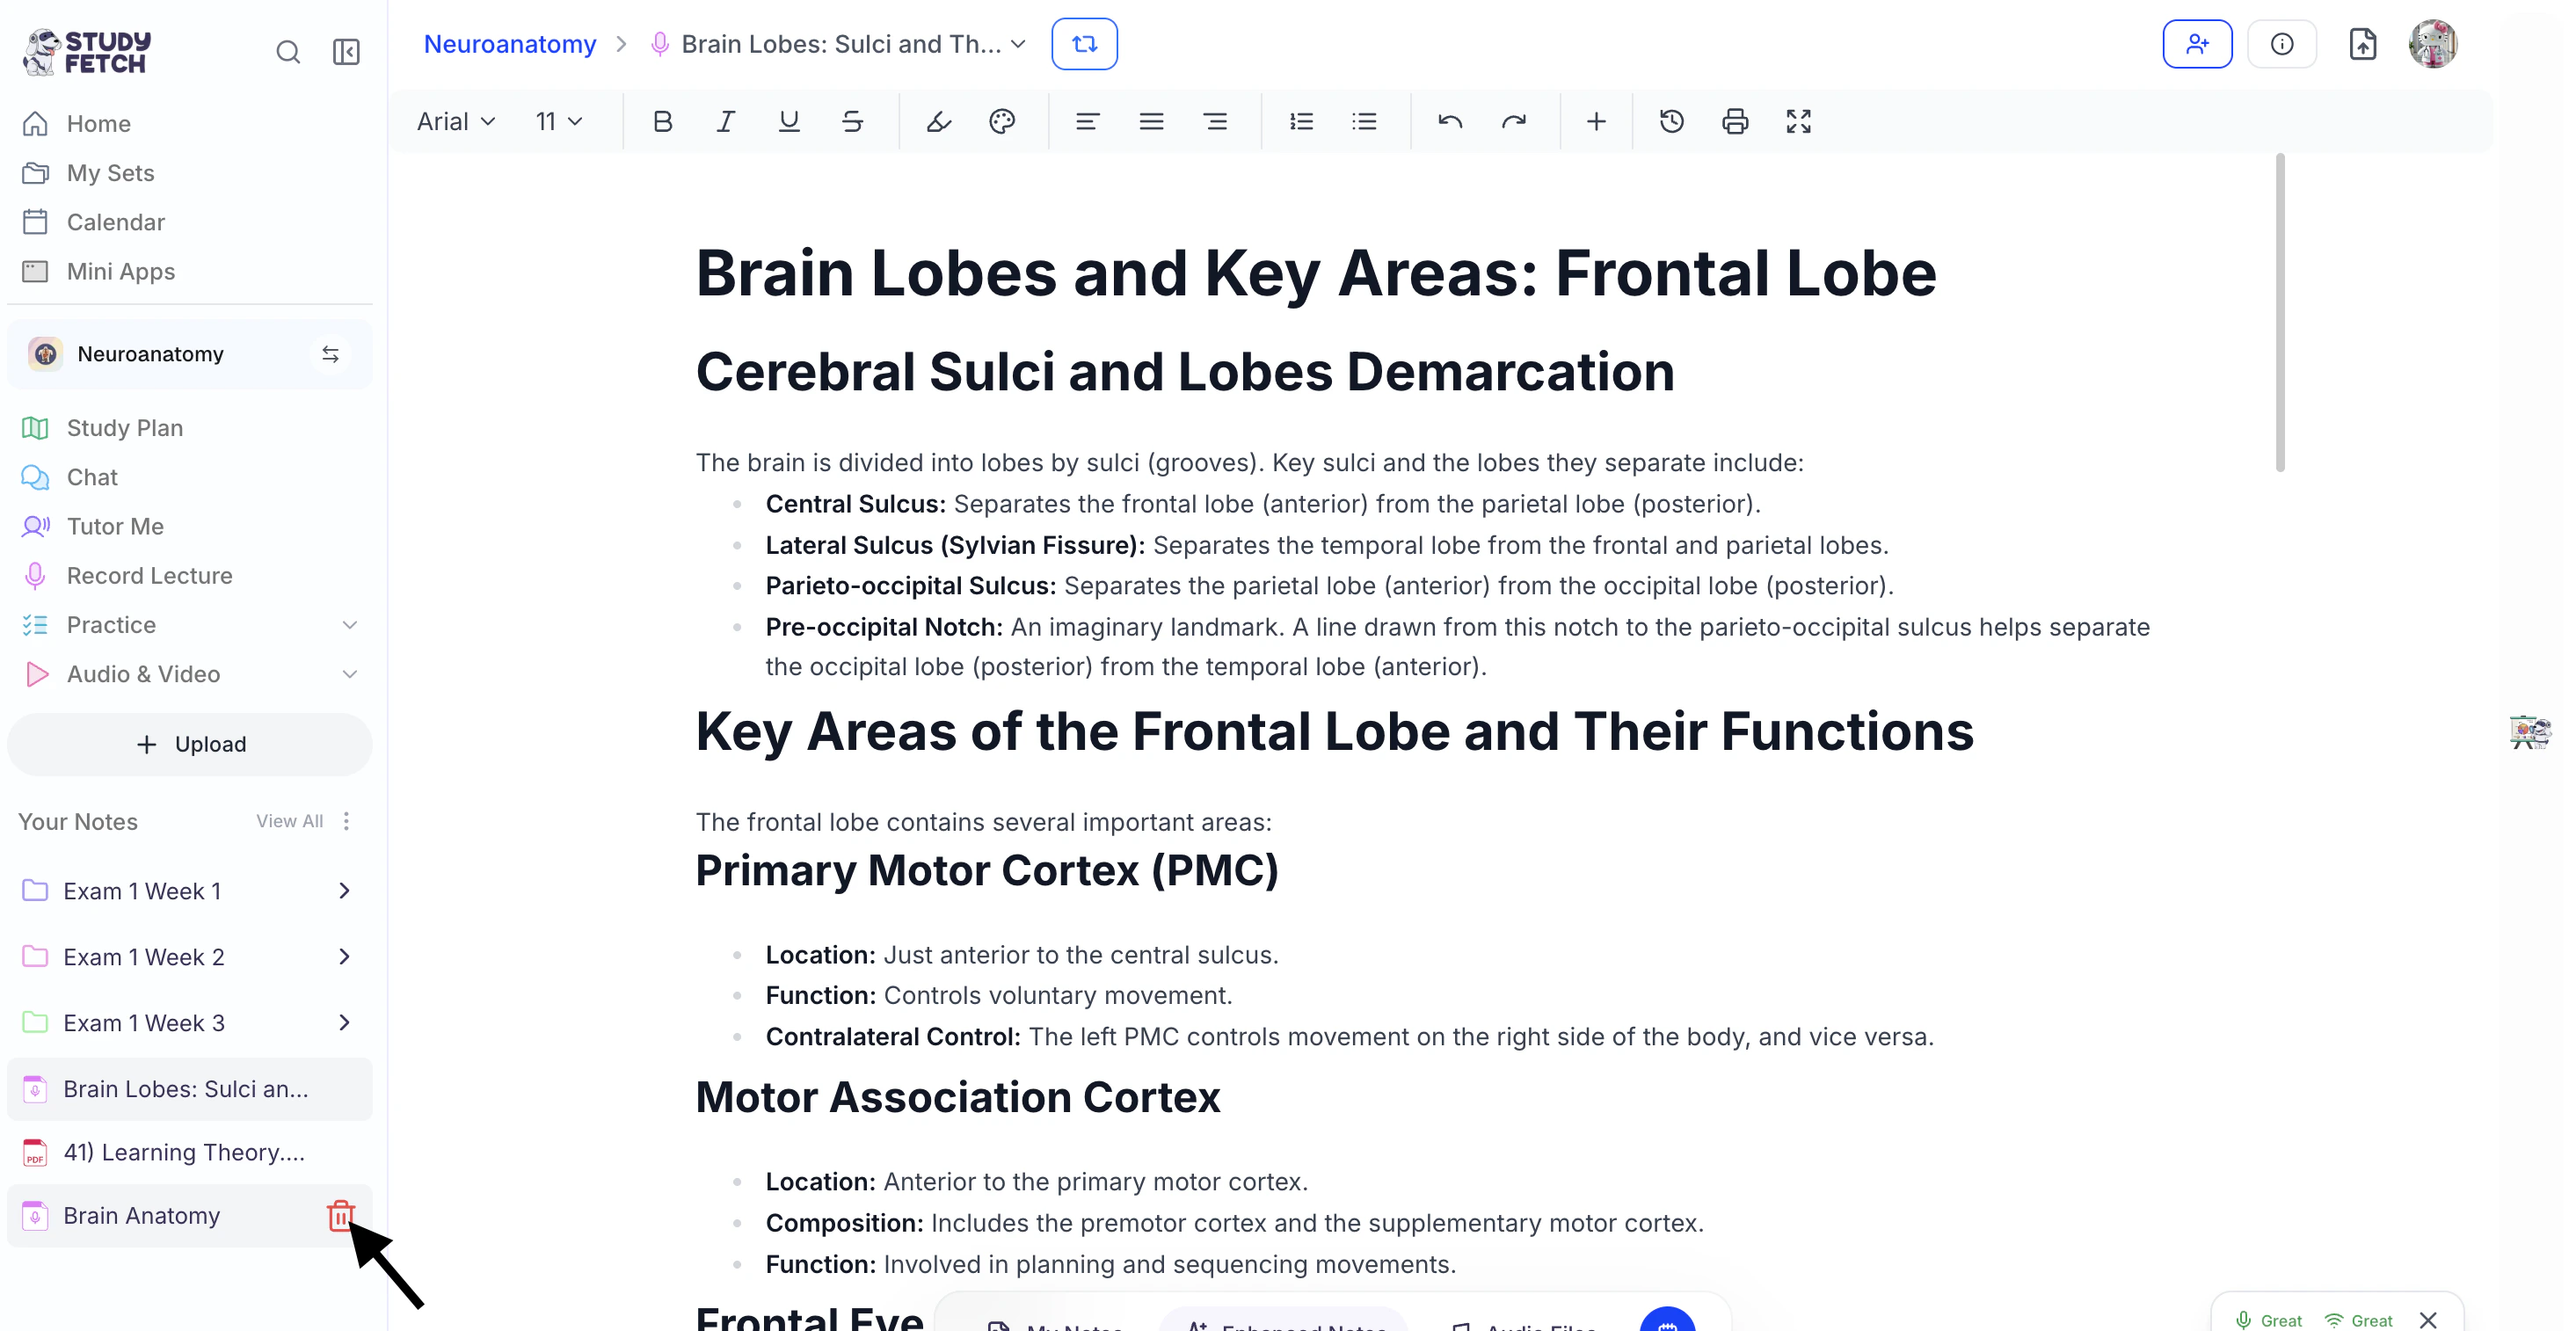Open the Study Plan menu item
Image resolution: width=2576 pixels, height=1331 pixels.
tap(125, 427)
